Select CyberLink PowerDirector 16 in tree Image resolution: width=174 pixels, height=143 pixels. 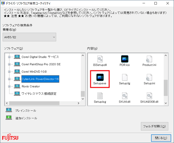[x=40, y=79]
